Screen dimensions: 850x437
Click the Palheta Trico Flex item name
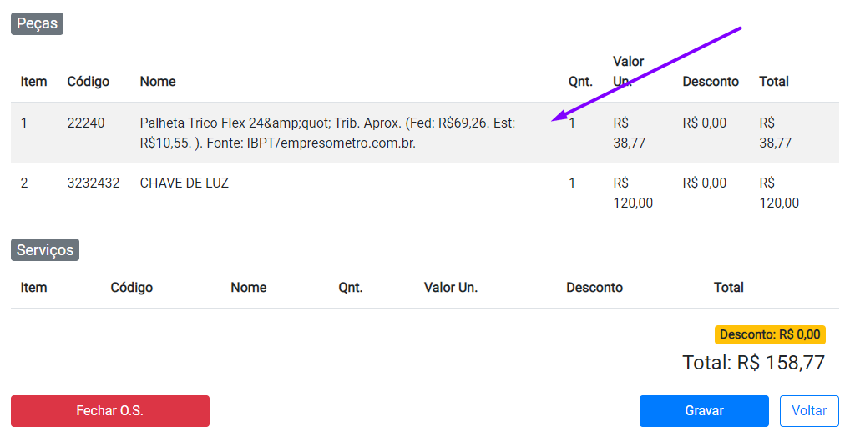[327, 133]
